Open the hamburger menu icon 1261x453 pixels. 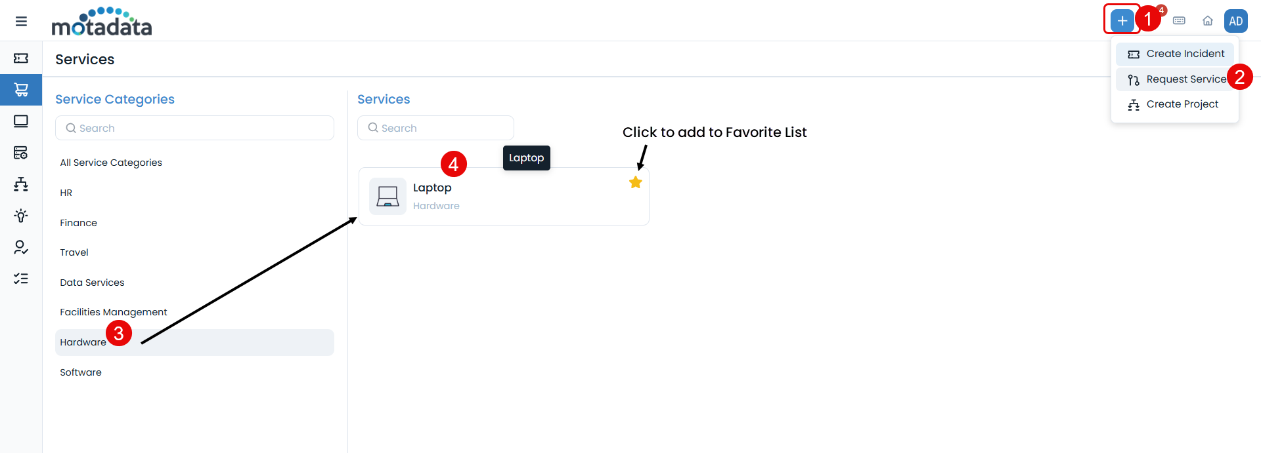pyautogui.click(x=21, y=22)
